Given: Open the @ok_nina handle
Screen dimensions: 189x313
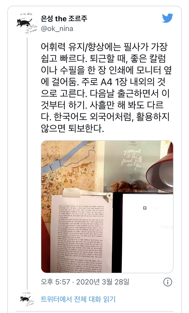Looking at the screenshot, I should pyautogui.click(x=57, y=29).
